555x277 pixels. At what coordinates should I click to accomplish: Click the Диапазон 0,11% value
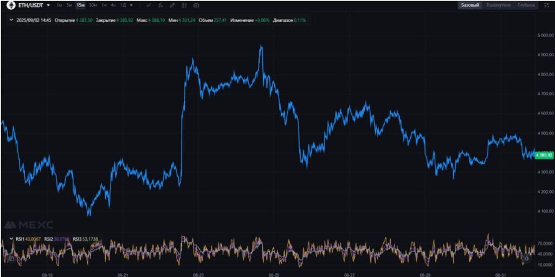pyautogui.click(x=289, y=21)
